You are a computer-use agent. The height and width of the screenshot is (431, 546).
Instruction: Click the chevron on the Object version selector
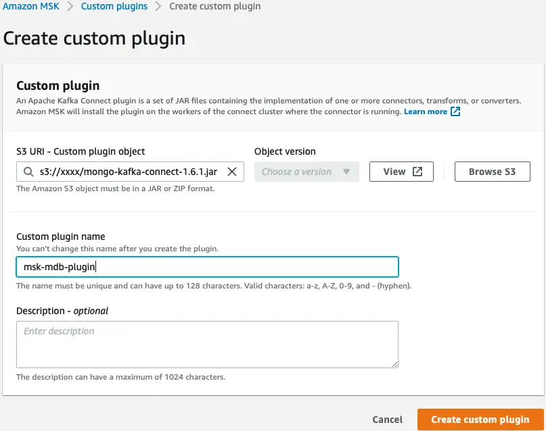[347, 171]
